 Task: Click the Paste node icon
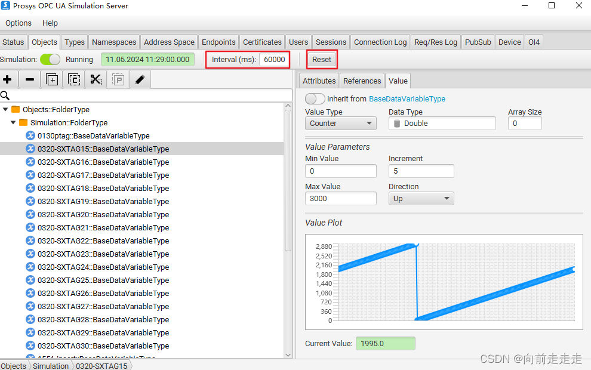tap(118, 79)
